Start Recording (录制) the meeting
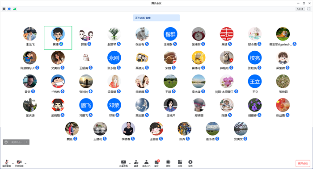 point(168,164)
